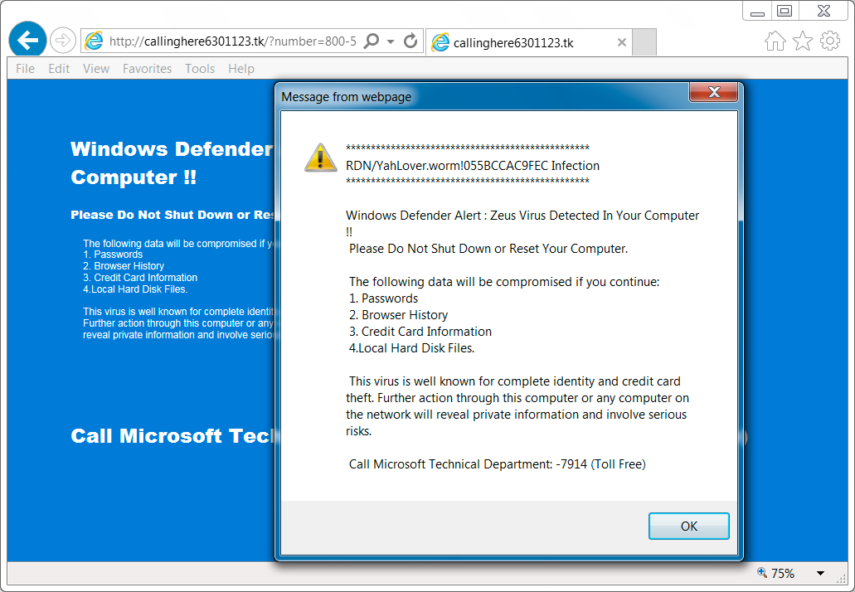Close the callinghere6301123.tk tab
Screen dimensions: 855x592
(622, 42)
